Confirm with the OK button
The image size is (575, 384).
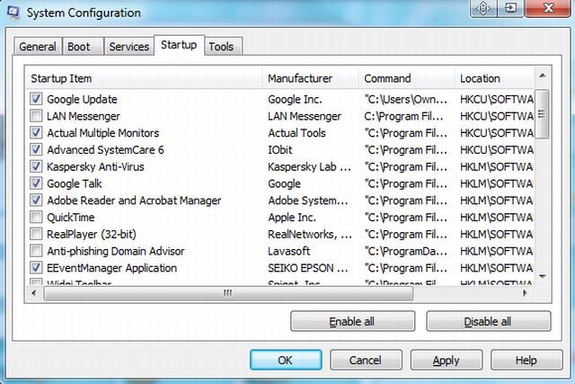click(286, 360)
